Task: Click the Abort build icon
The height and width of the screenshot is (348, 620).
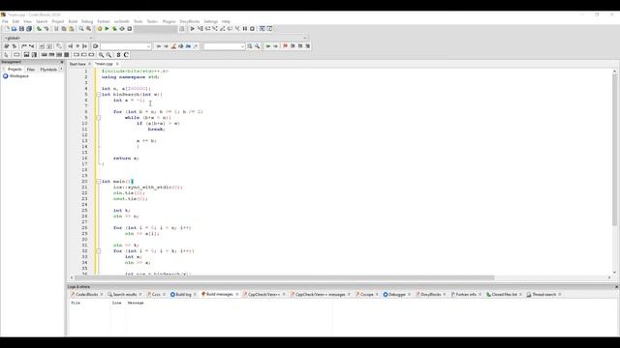Action: [x=129, y=29]
